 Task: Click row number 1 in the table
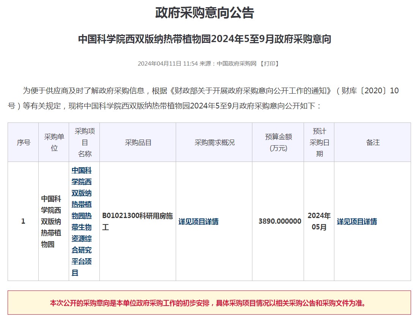click(23, 221)
